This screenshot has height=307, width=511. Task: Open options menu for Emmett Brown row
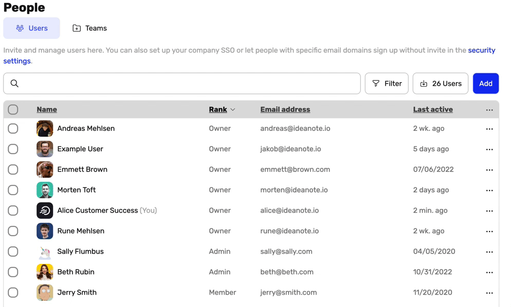click(489, 170)
